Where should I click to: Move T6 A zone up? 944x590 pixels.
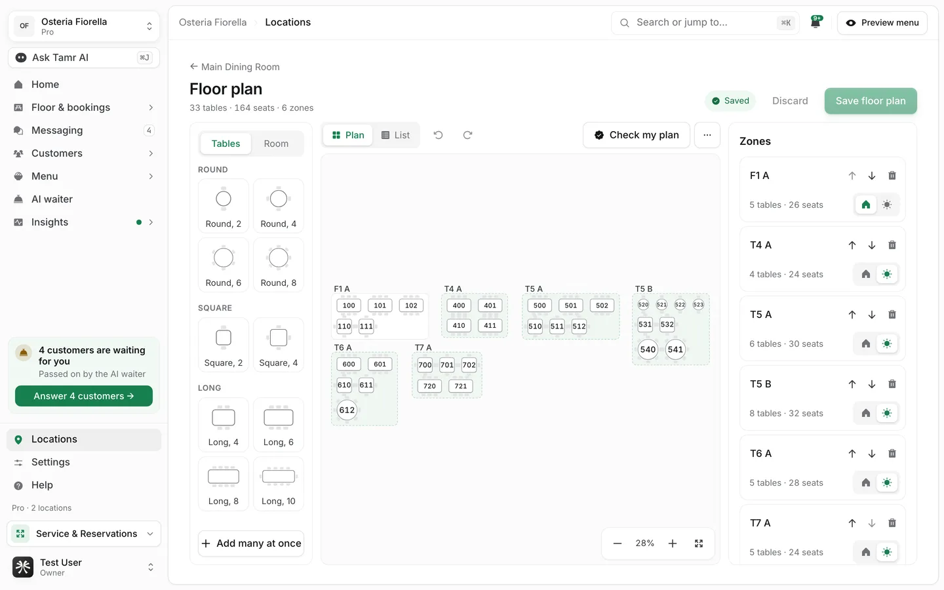coord(852,454)
